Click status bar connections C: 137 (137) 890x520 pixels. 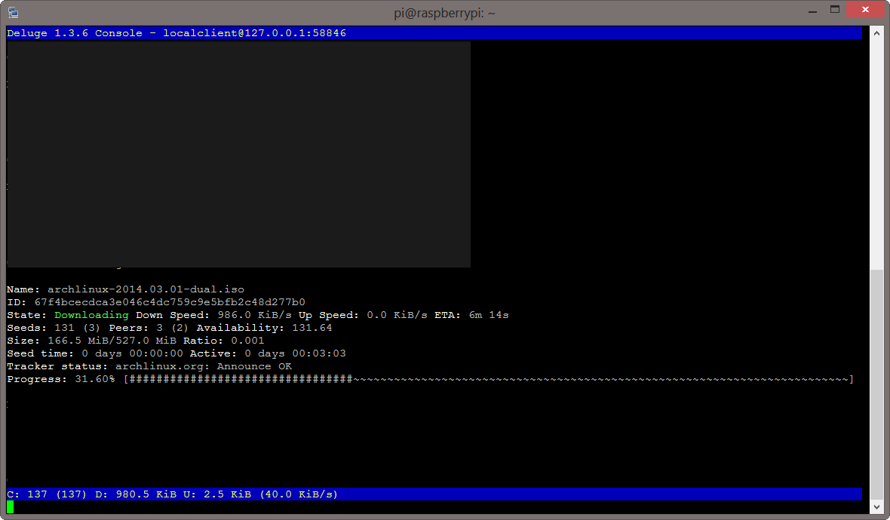(x=47, y=494)
